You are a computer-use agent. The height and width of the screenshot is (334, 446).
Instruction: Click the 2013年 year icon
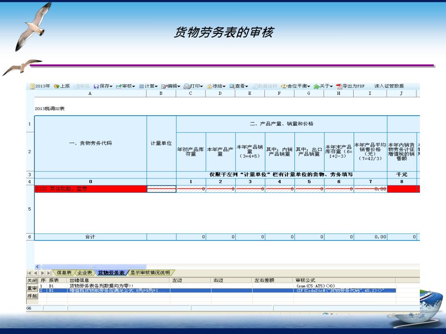click(32, 86)
